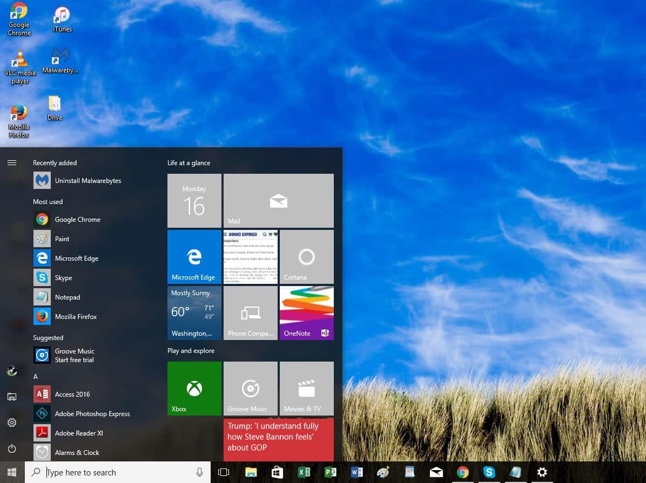Open VLC media player desktop shortcut
The width and height of the screenshot is (646, 483).
[20, 67]
